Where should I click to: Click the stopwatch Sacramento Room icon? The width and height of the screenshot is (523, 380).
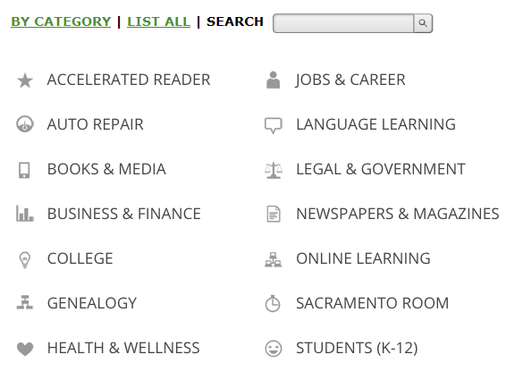(273, 303)
